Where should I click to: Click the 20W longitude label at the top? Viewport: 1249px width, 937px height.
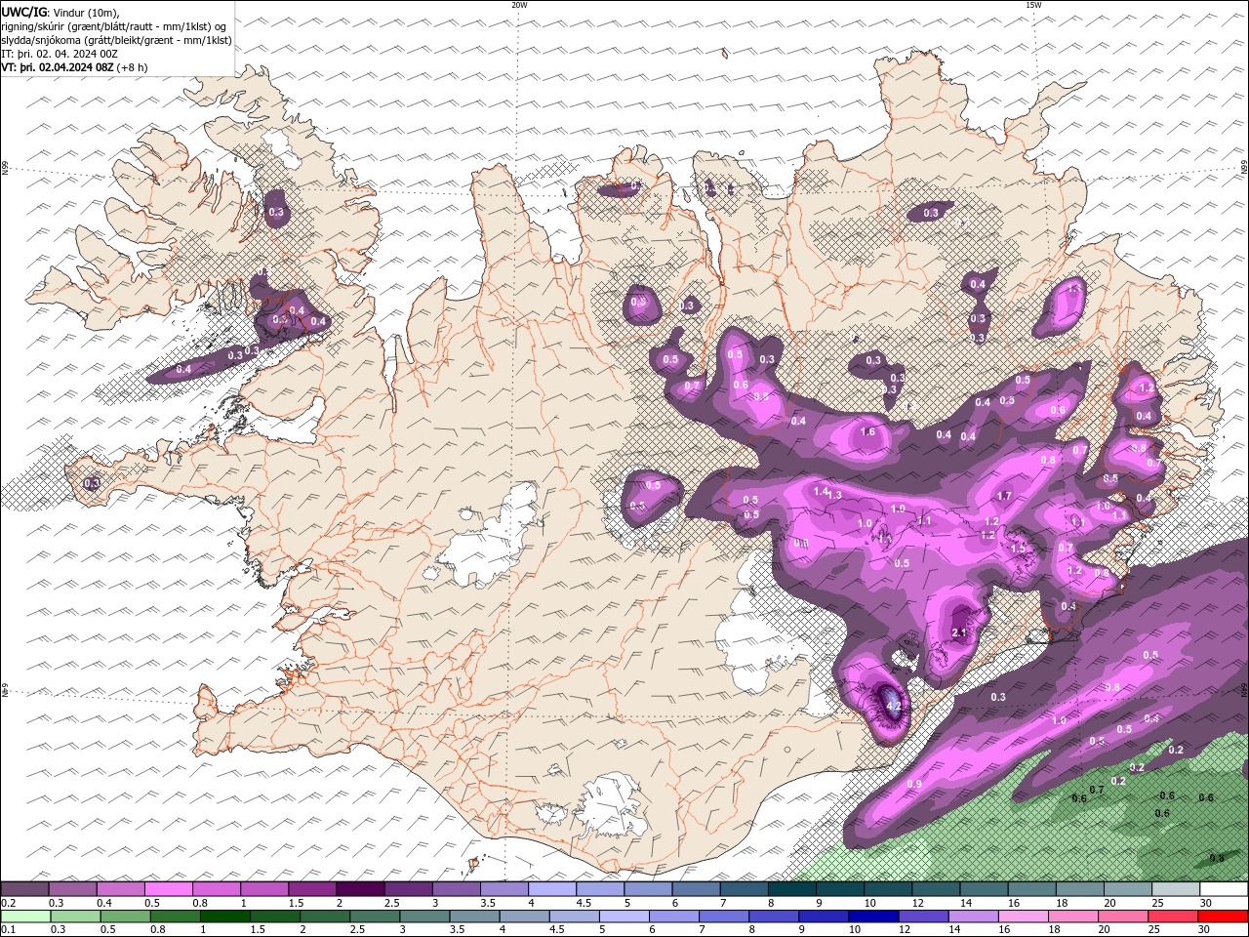click(x=519, y=5)
